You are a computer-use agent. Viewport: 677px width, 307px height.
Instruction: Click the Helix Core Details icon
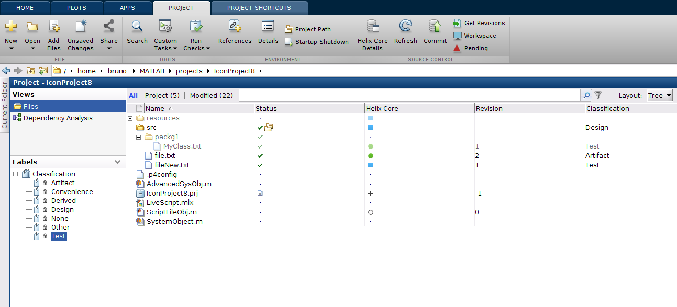372,27
